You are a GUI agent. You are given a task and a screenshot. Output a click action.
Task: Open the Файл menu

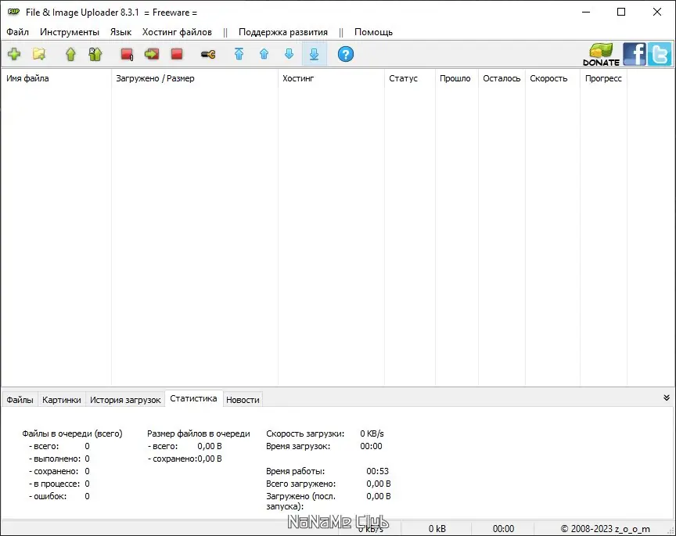click(x=17, y=32)
